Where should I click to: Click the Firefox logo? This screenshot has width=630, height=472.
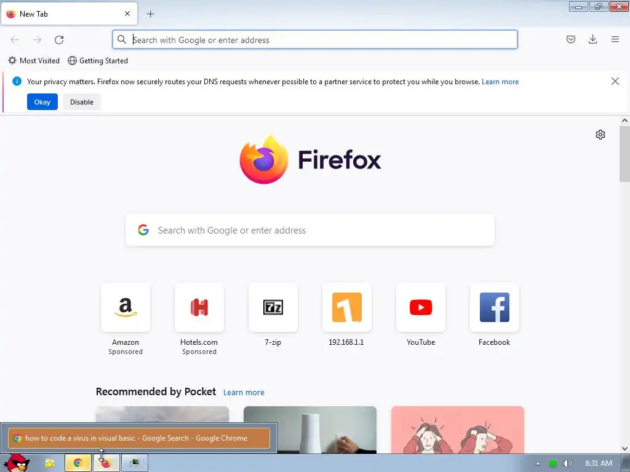(x=264, y=160)
